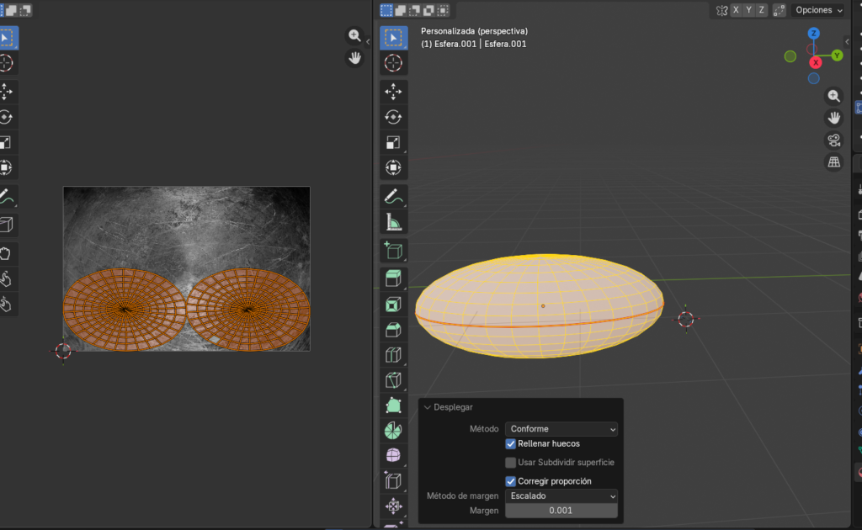The width and height of the screenshot is (862, 530).
Task: Open the Método dropdown set to Conforme
Action: [x=561, y=429]
